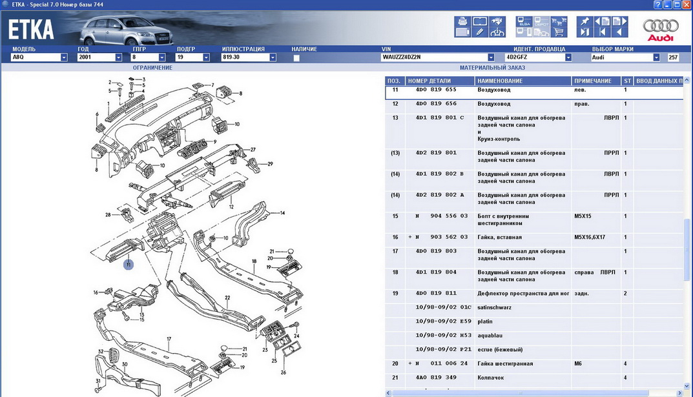Open the ELSA module button
The height and width of the screenshot is (397, 693).
(524, 22)
